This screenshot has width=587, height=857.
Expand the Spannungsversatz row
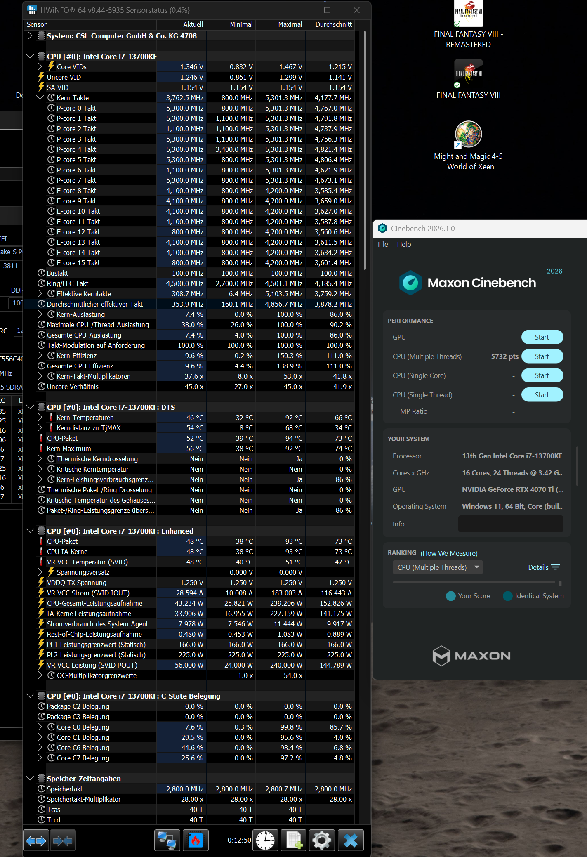click(40, 572)
